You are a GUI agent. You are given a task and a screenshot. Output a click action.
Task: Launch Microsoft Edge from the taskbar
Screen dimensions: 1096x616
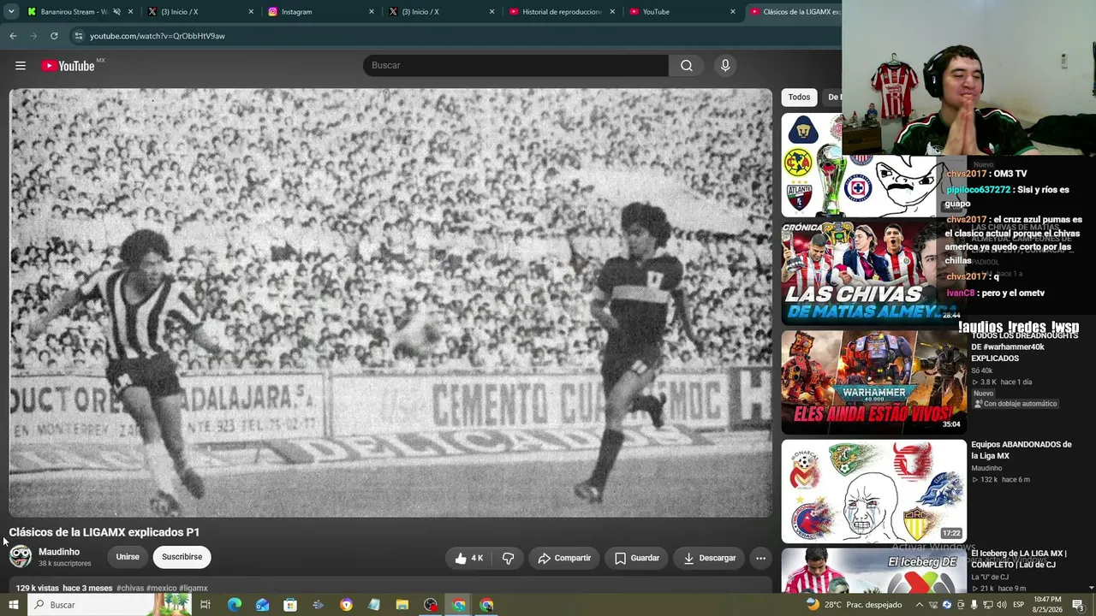pos(234,605)
